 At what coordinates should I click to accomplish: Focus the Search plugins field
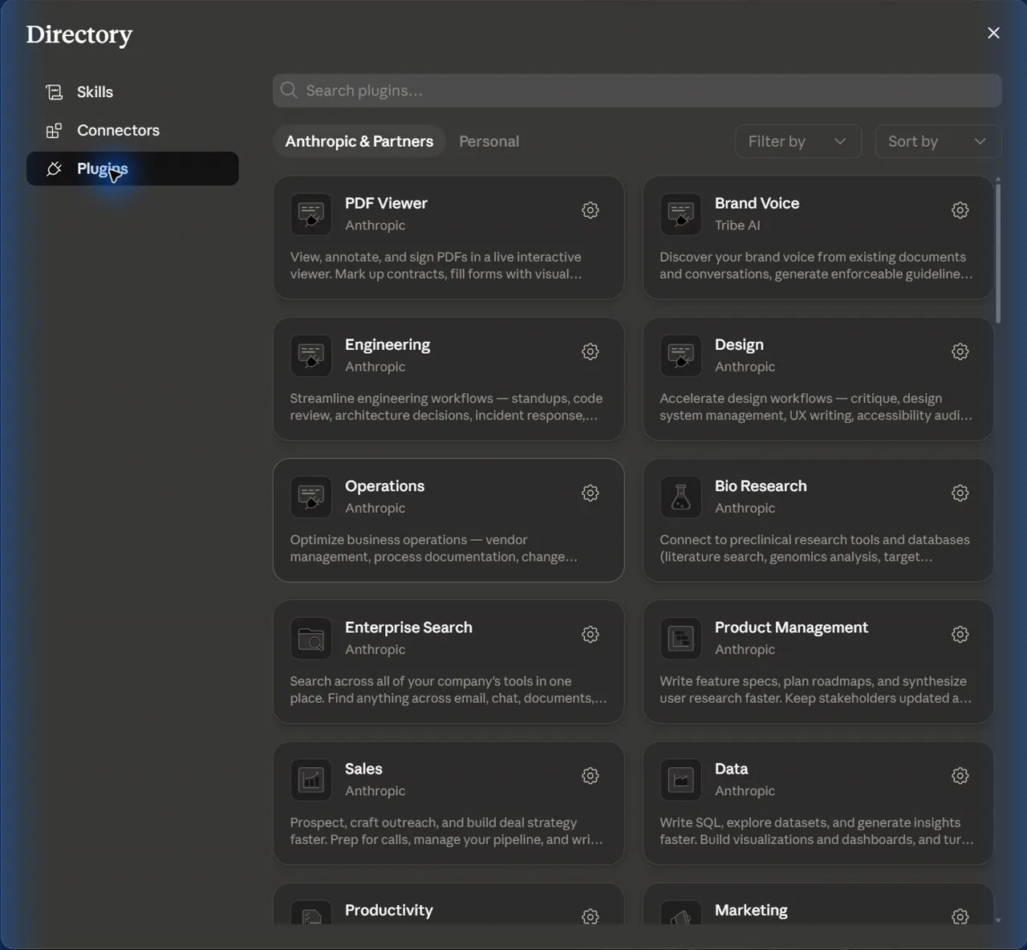pyautogui.click(x=637, y=91)
